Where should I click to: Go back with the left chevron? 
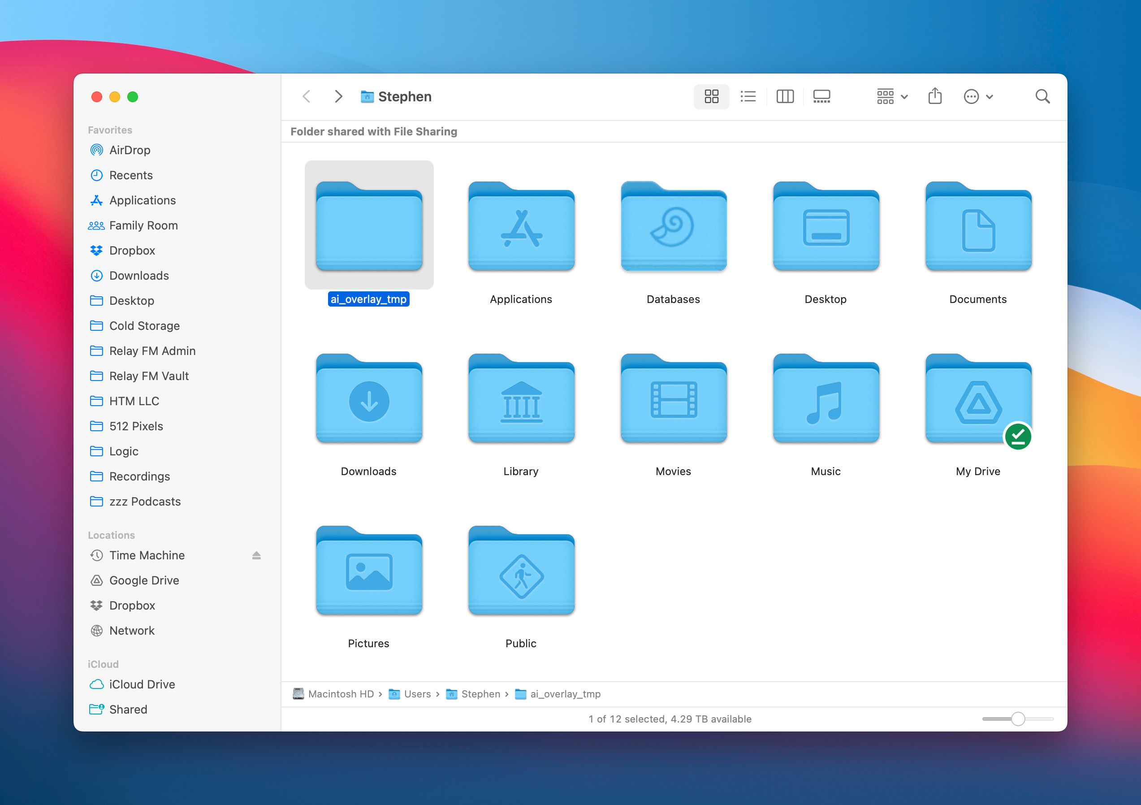[307, 96]
